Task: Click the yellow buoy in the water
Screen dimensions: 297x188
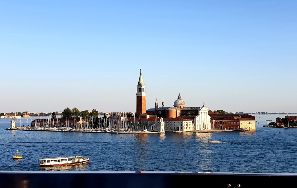Action: coord(17,156)
